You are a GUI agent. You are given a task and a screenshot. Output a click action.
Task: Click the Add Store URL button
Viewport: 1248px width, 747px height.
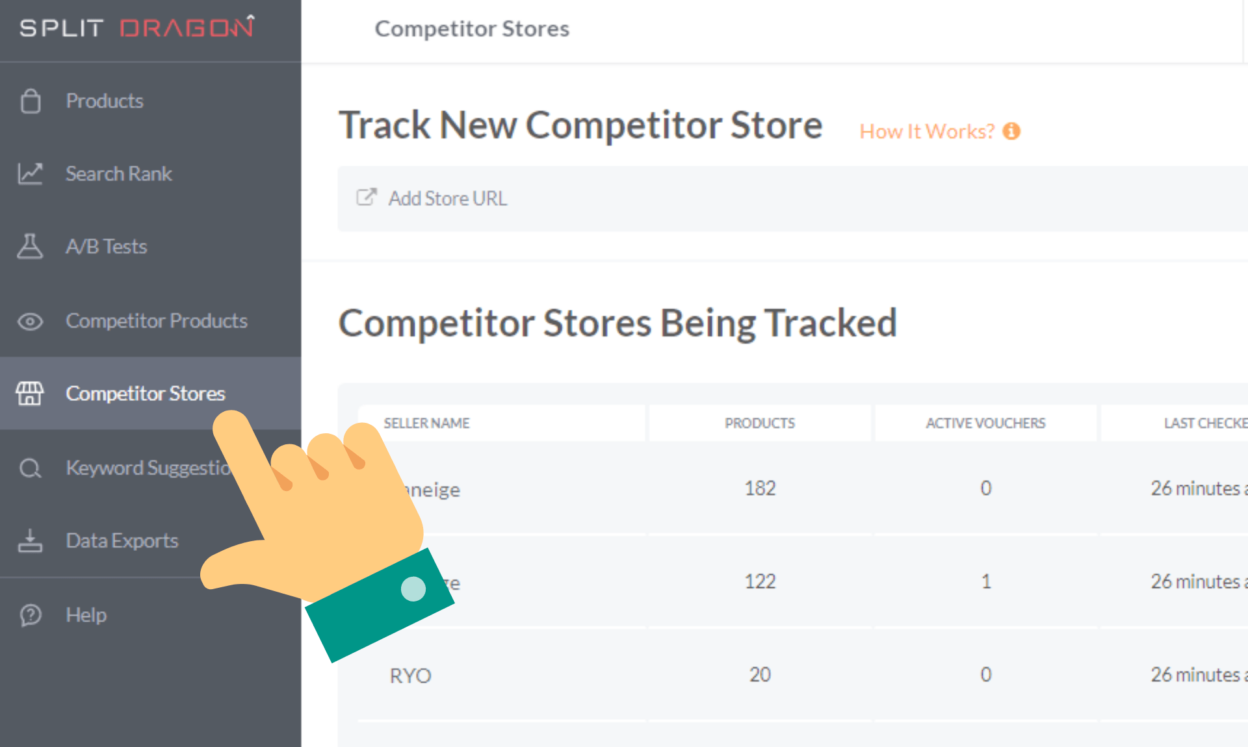[450, 197]
